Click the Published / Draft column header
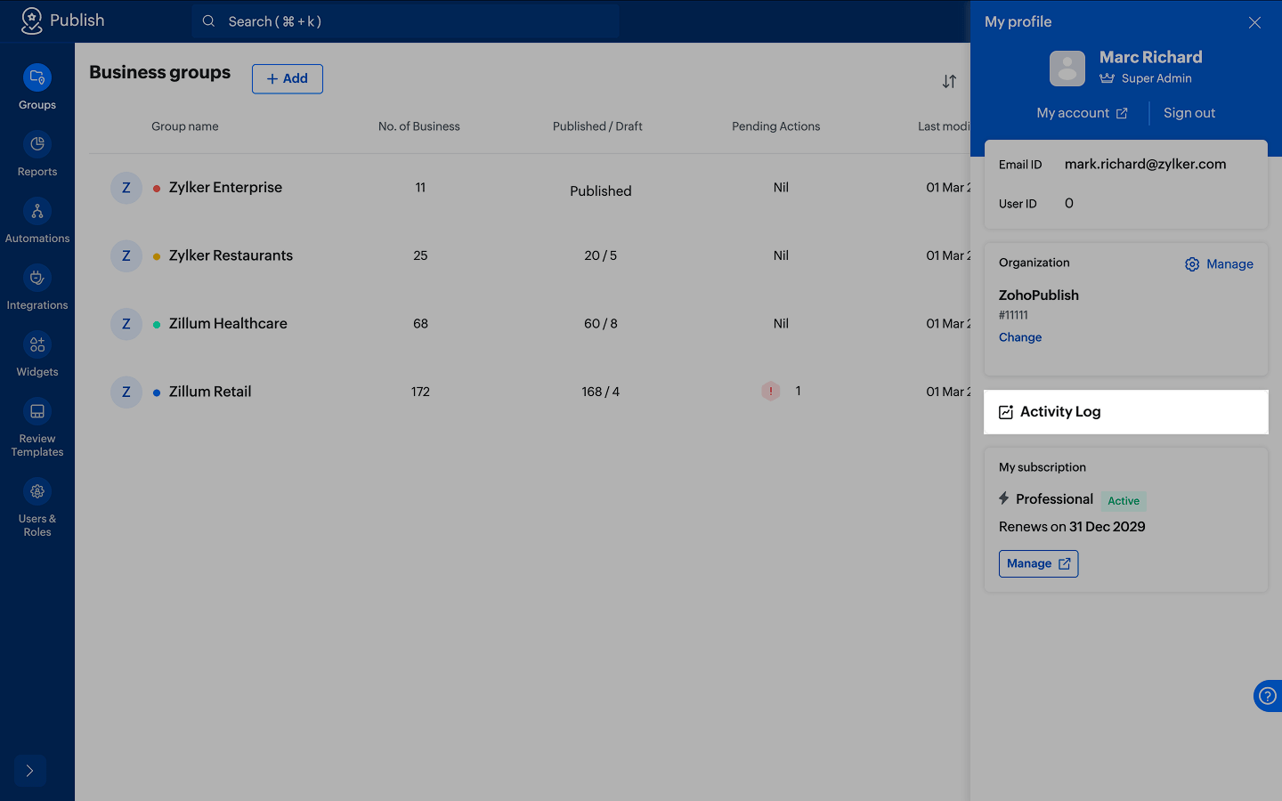This screenshot has width=1282, height=801. coord(597,126)
